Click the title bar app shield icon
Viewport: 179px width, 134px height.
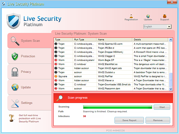[x=4, y=4]
